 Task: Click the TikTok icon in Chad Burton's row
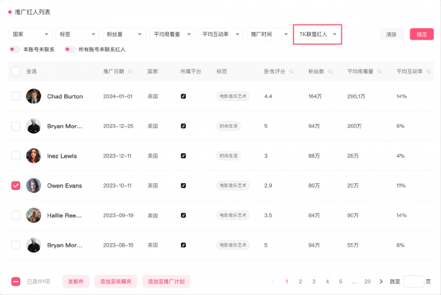tap(183, 97)
